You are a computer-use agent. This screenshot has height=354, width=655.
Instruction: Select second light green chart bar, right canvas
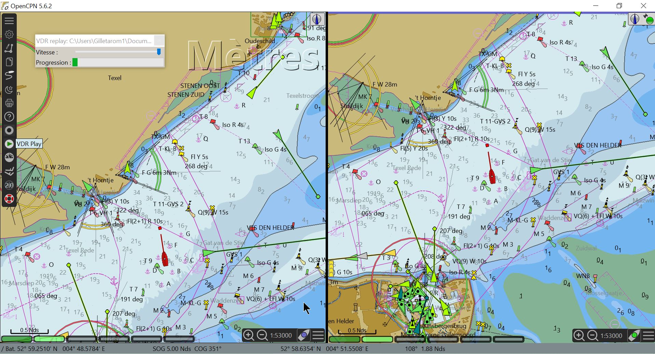tap(377, 339)
